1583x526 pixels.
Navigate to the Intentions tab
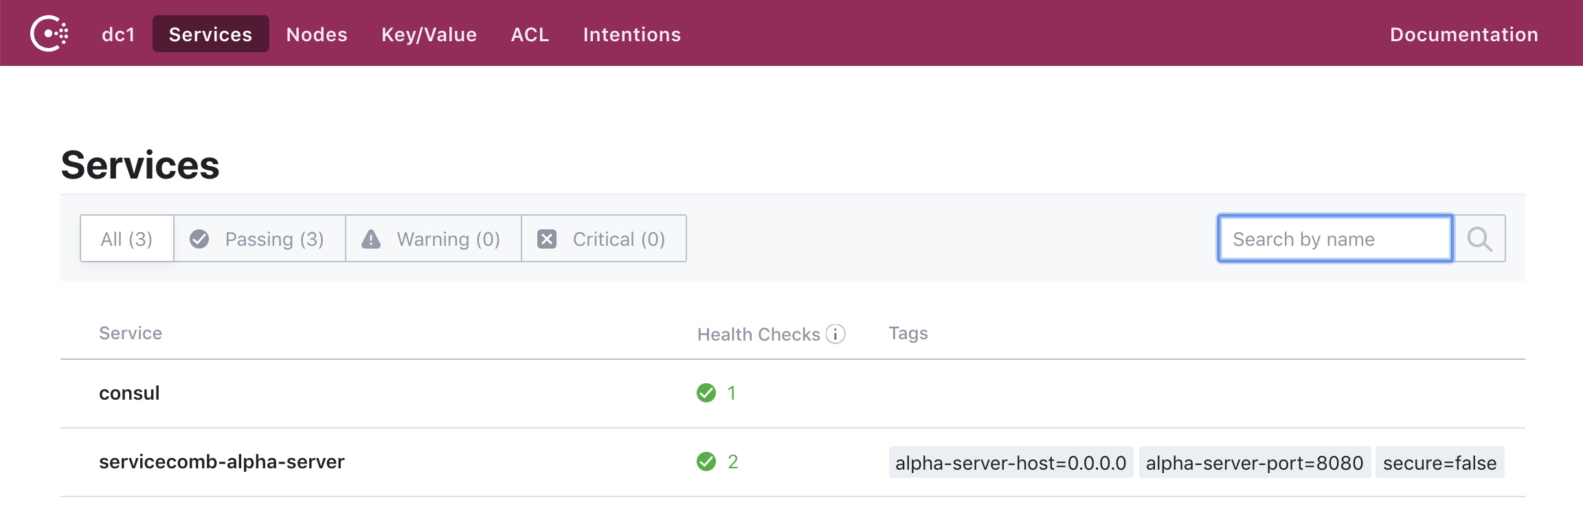click(x=631, y=34)
